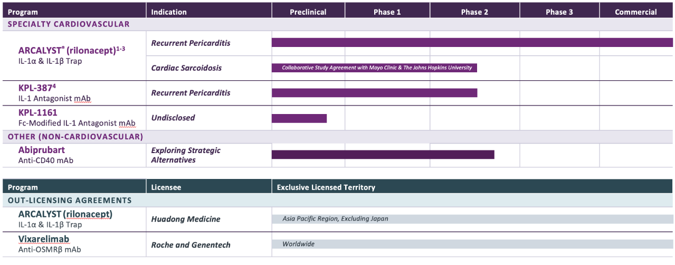This screenshot has width=675, height=265.
Task: Select the KPL-387 Recurrent Pericarditis progress bar
Action: [374, 93]
